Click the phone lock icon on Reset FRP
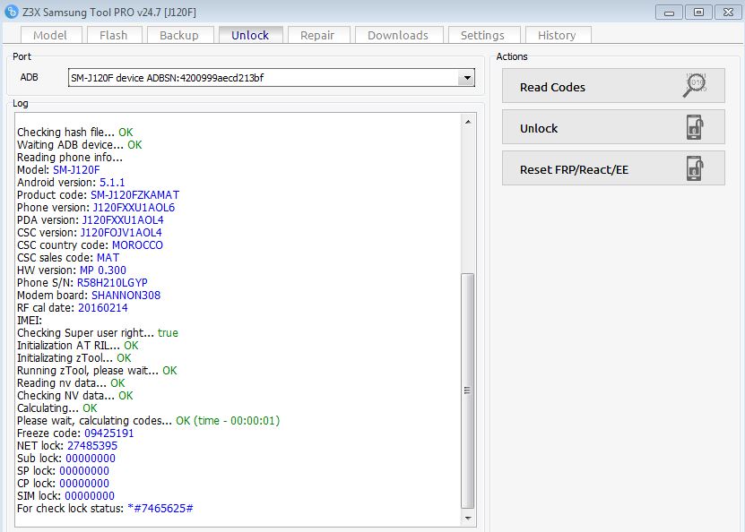This screenshot has width=745, height=532. tap(695, 168)
